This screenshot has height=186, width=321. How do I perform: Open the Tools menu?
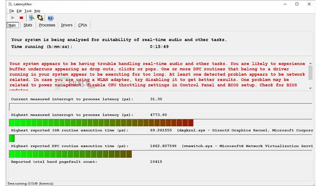[x=28, y=11]
